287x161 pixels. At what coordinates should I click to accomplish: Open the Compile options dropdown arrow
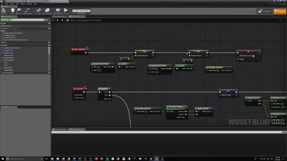(x=8, y=11)
